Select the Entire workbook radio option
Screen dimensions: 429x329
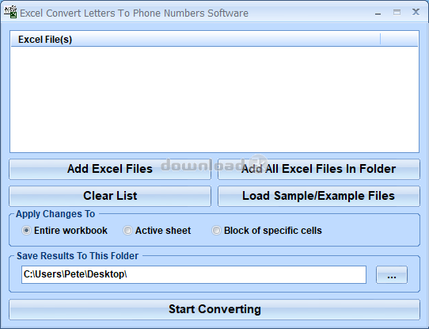[x=26, y=231]
